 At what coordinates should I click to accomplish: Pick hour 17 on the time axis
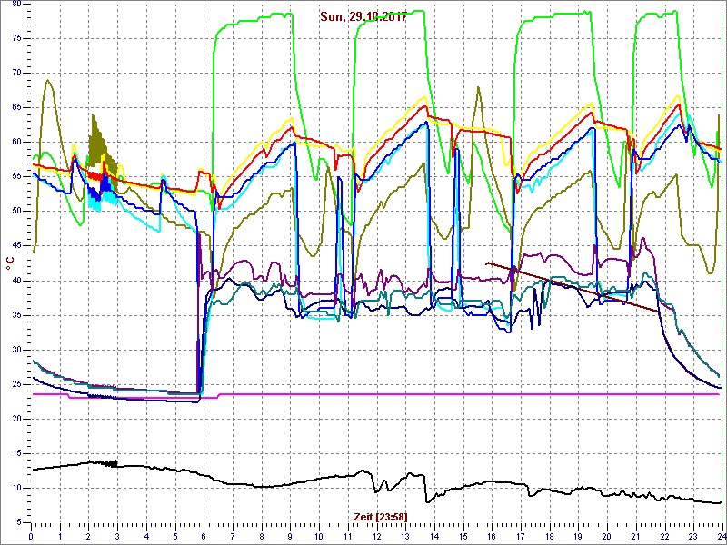tap(520, 537)
